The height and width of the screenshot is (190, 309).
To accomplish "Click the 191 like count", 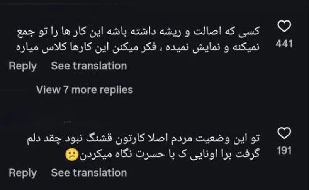I will pos(284,151).
